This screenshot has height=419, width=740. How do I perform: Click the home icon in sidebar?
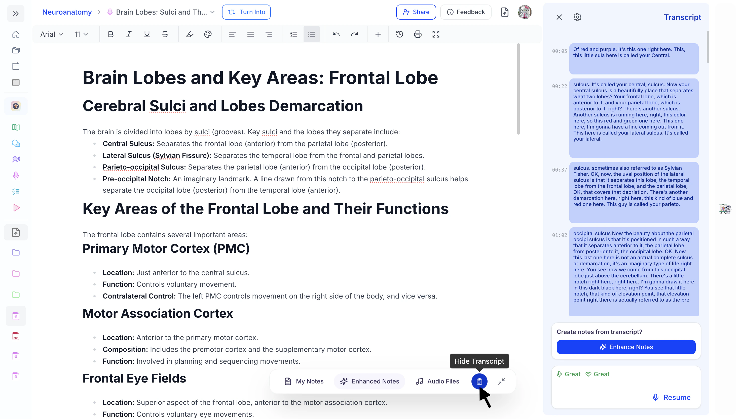click(16, 34)
